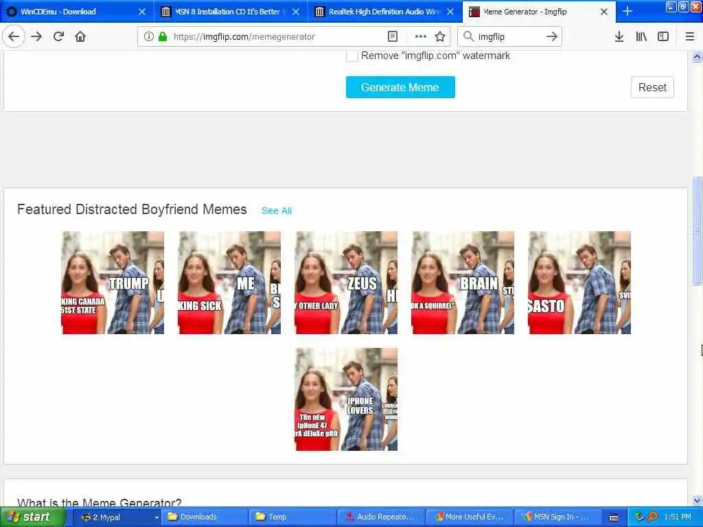Go forward one page in browser
Viewport: 703px width, 527px height.
click(37, 36)
